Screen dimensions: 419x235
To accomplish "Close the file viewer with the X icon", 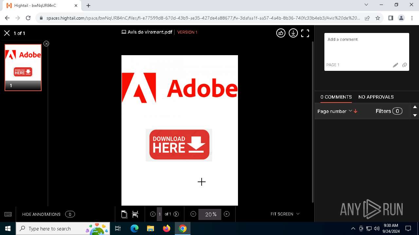I will pyautogui.click(x=7, y=33).
